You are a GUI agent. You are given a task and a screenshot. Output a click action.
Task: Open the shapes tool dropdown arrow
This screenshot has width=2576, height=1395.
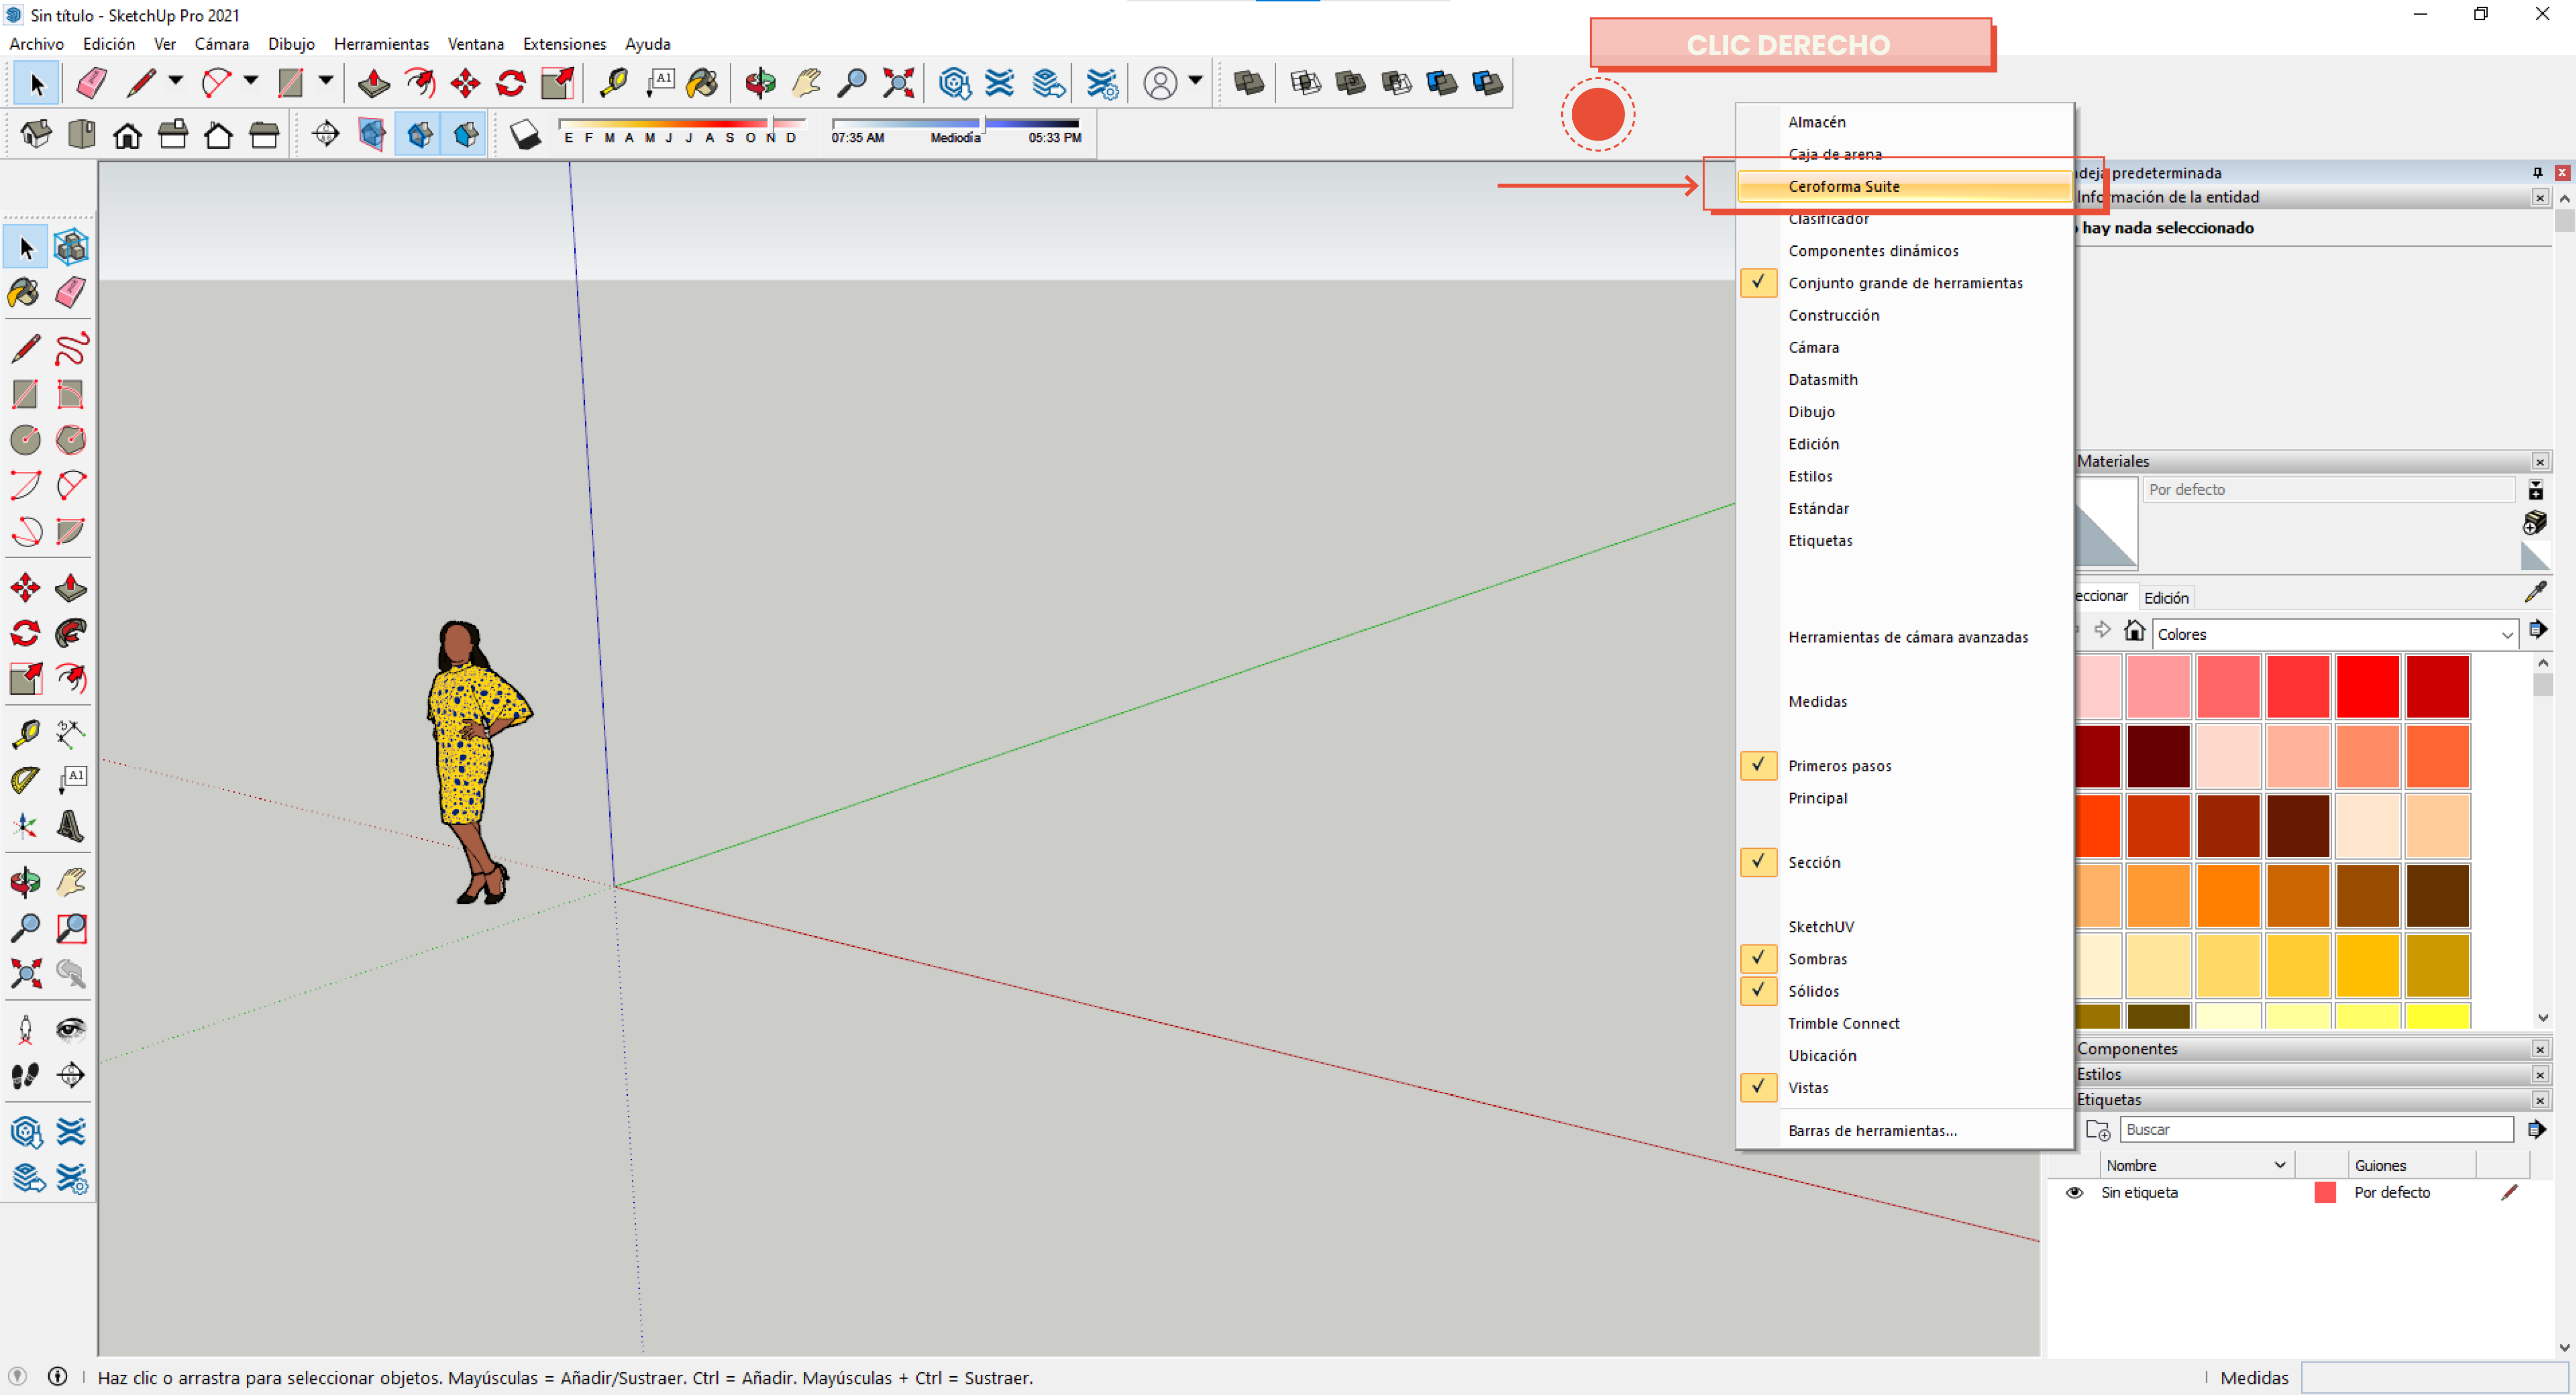click(x=326, y=81)
